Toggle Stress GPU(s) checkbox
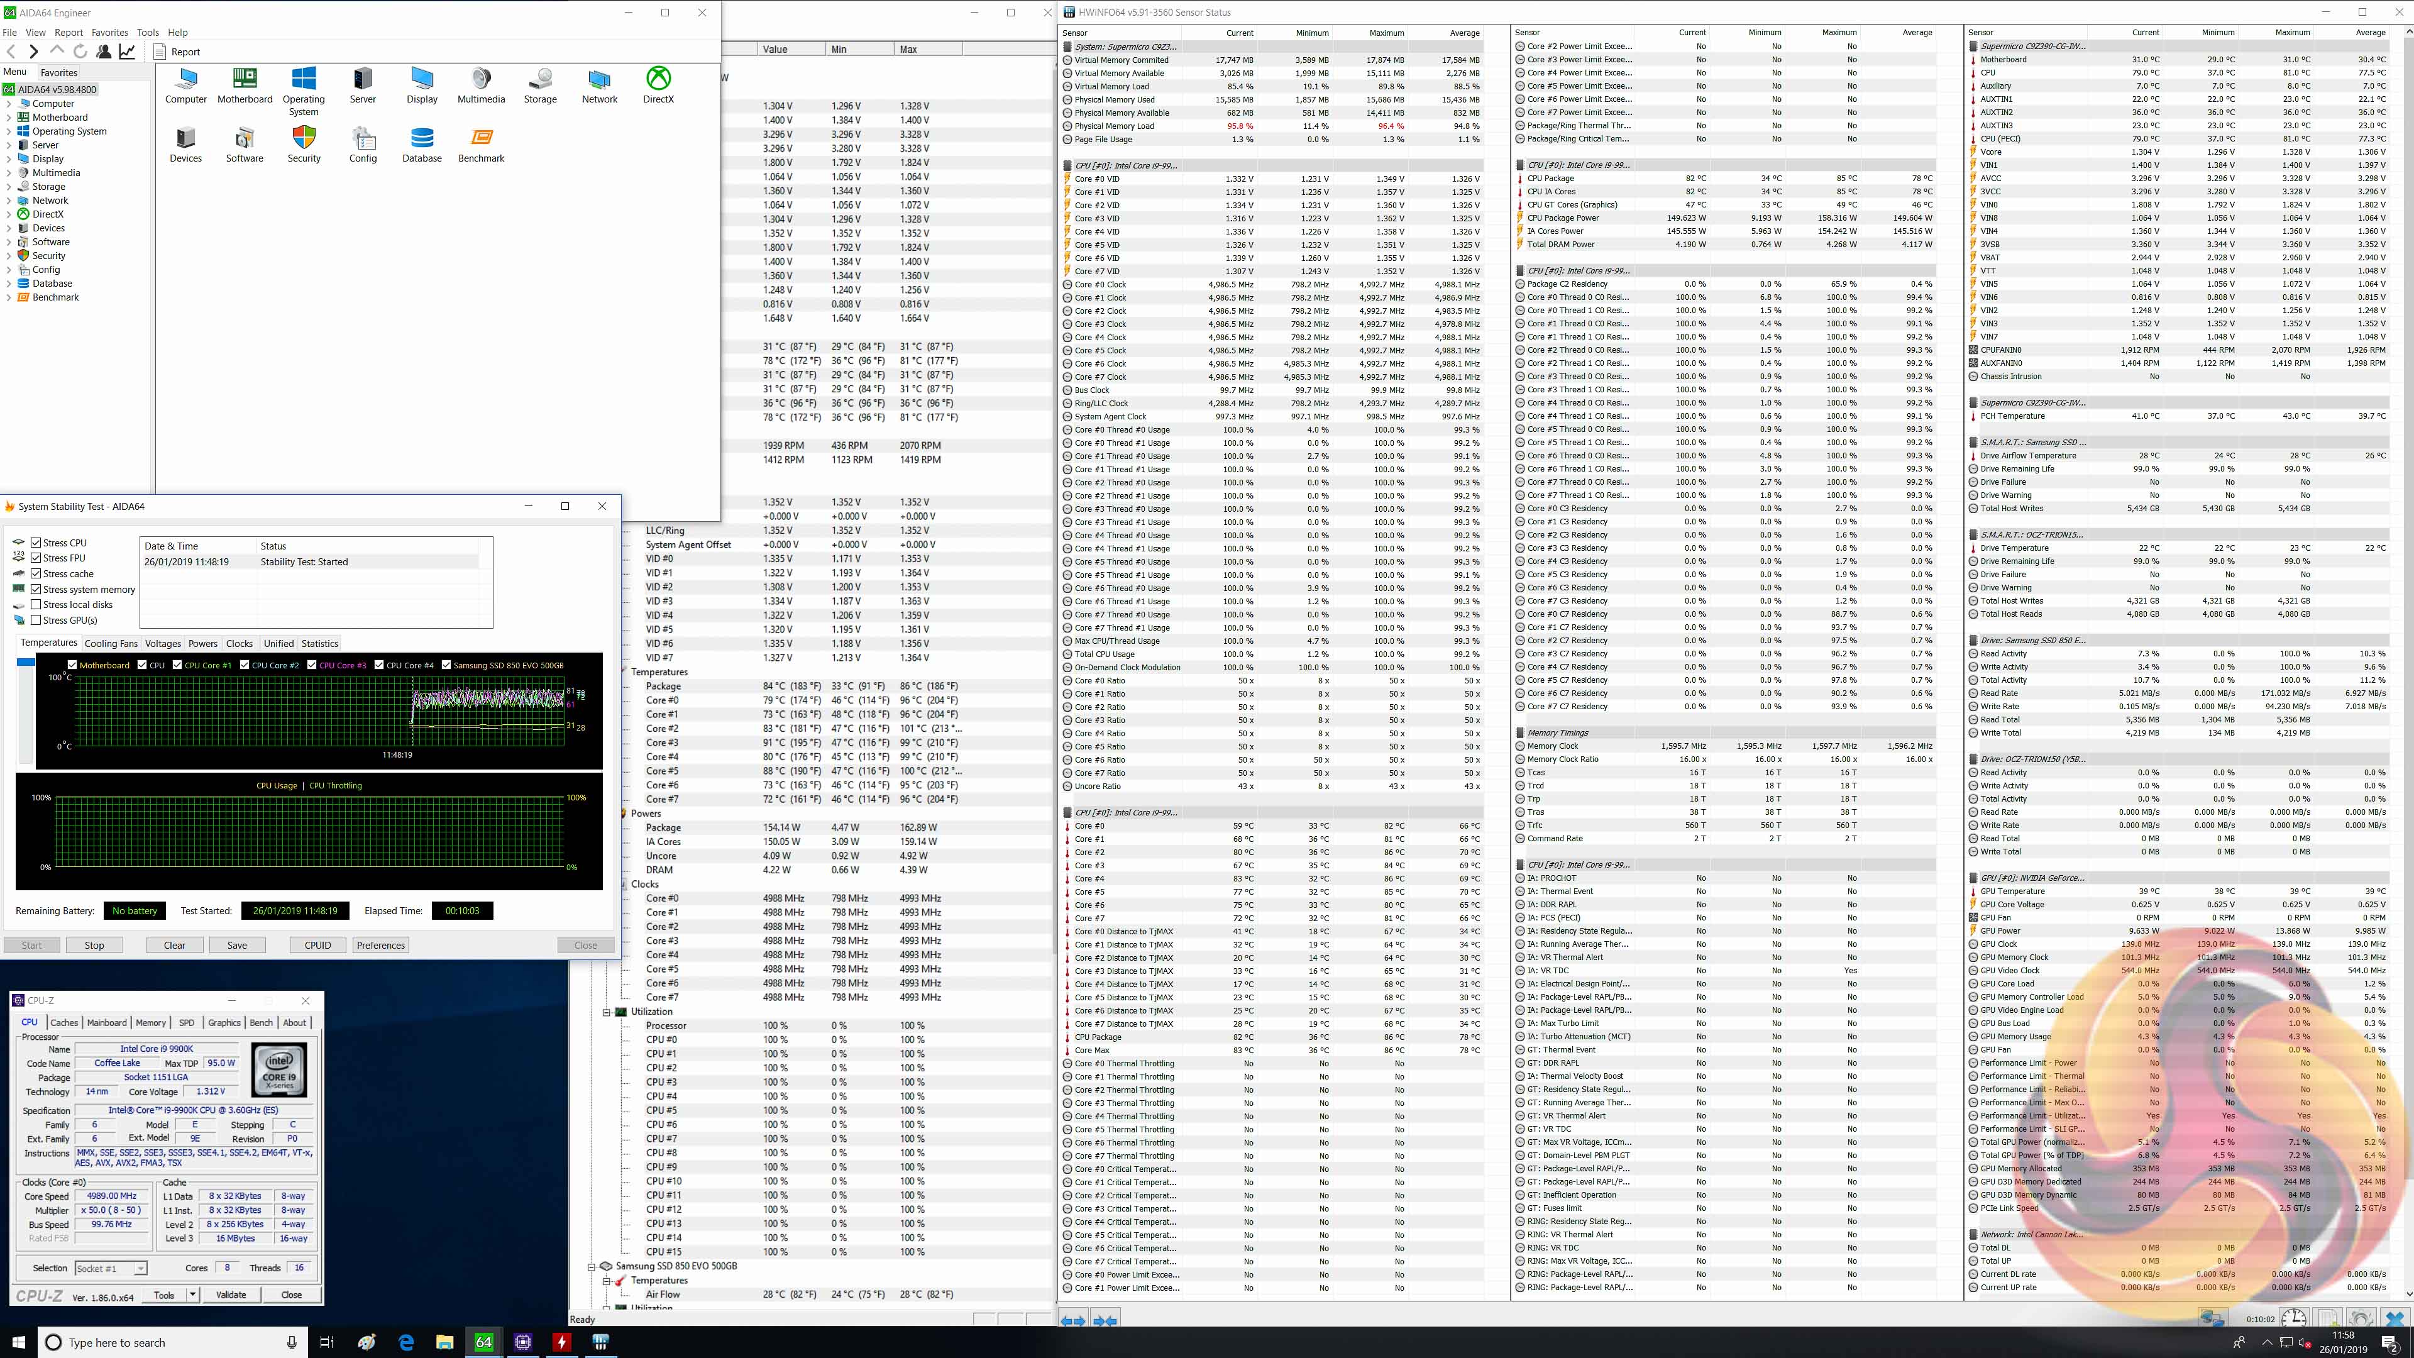The image size is (2414, 1358). coord(36,619)
